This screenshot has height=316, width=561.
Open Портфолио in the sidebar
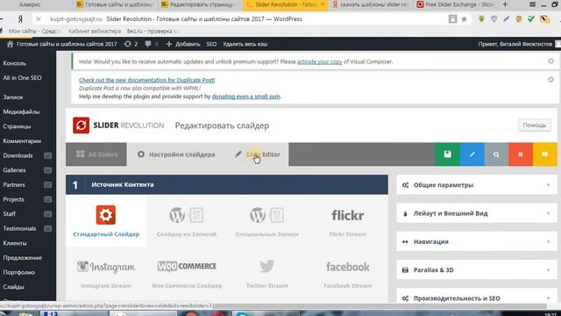(x=19, y=272)
